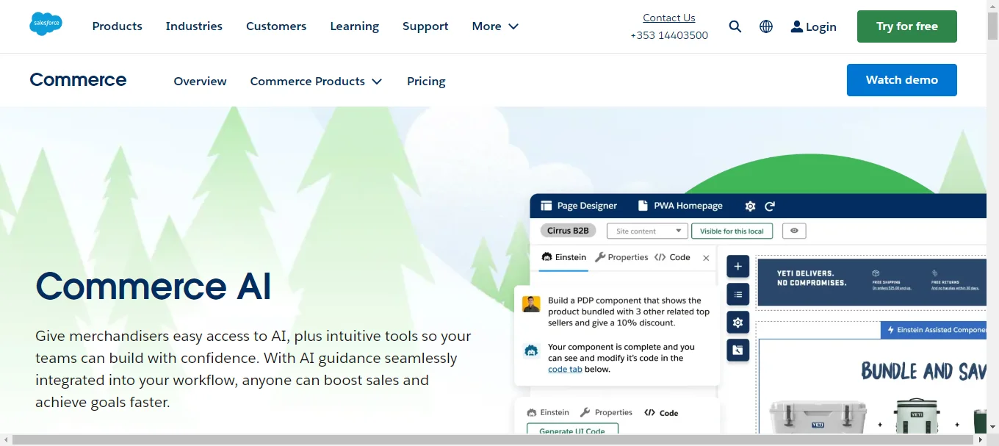Select the lower Code tab

click(661, 413)
